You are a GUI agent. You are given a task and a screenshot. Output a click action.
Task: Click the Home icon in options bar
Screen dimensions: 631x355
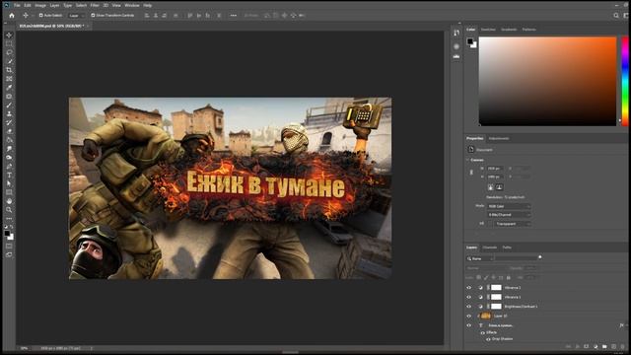coord(12,16)
